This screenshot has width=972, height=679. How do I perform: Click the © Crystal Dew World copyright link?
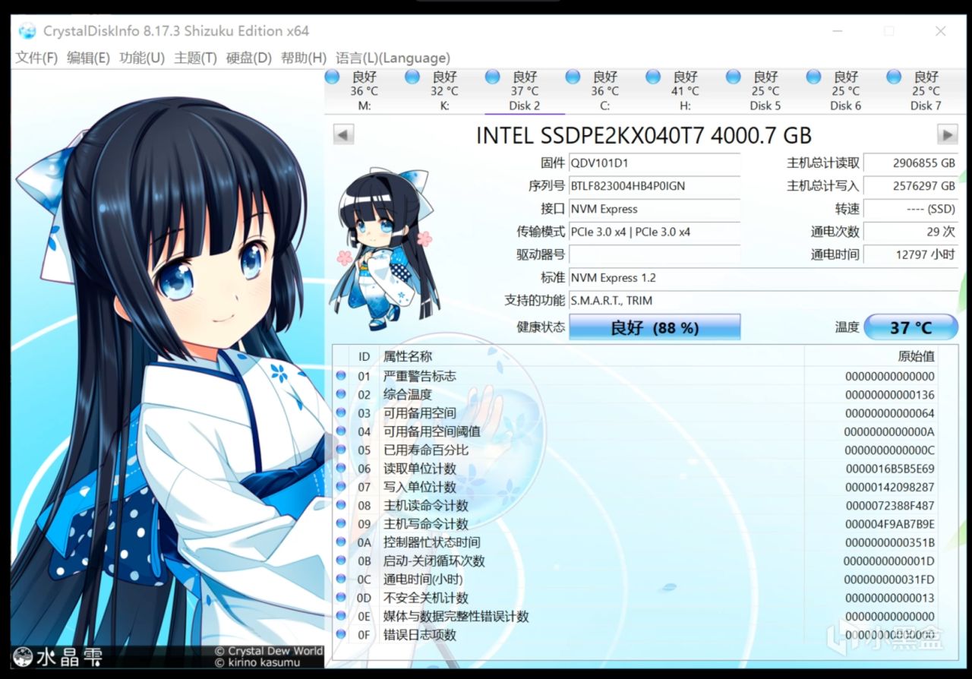(x=268, y=651)
